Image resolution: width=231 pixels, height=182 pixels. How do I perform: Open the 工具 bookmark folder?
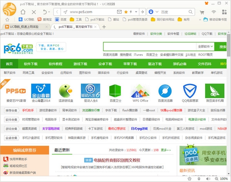[75, 20]
